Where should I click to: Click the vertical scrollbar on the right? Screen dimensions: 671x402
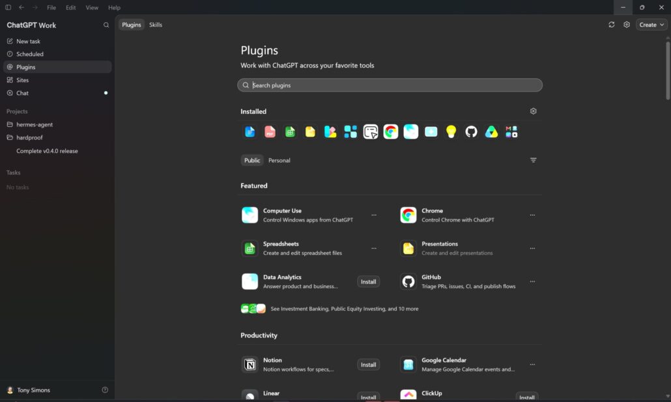[668, 70]
